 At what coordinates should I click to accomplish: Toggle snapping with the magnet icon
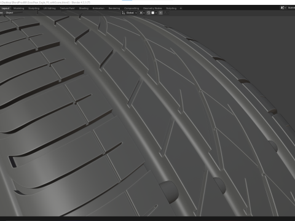point(149,13)
